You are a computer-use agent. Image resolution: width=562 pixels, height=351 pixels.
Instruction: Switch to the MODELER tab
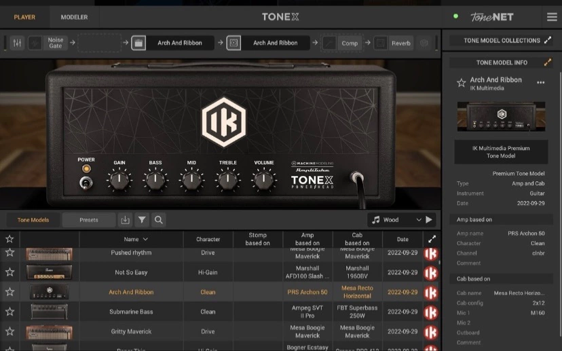point(74,17)
